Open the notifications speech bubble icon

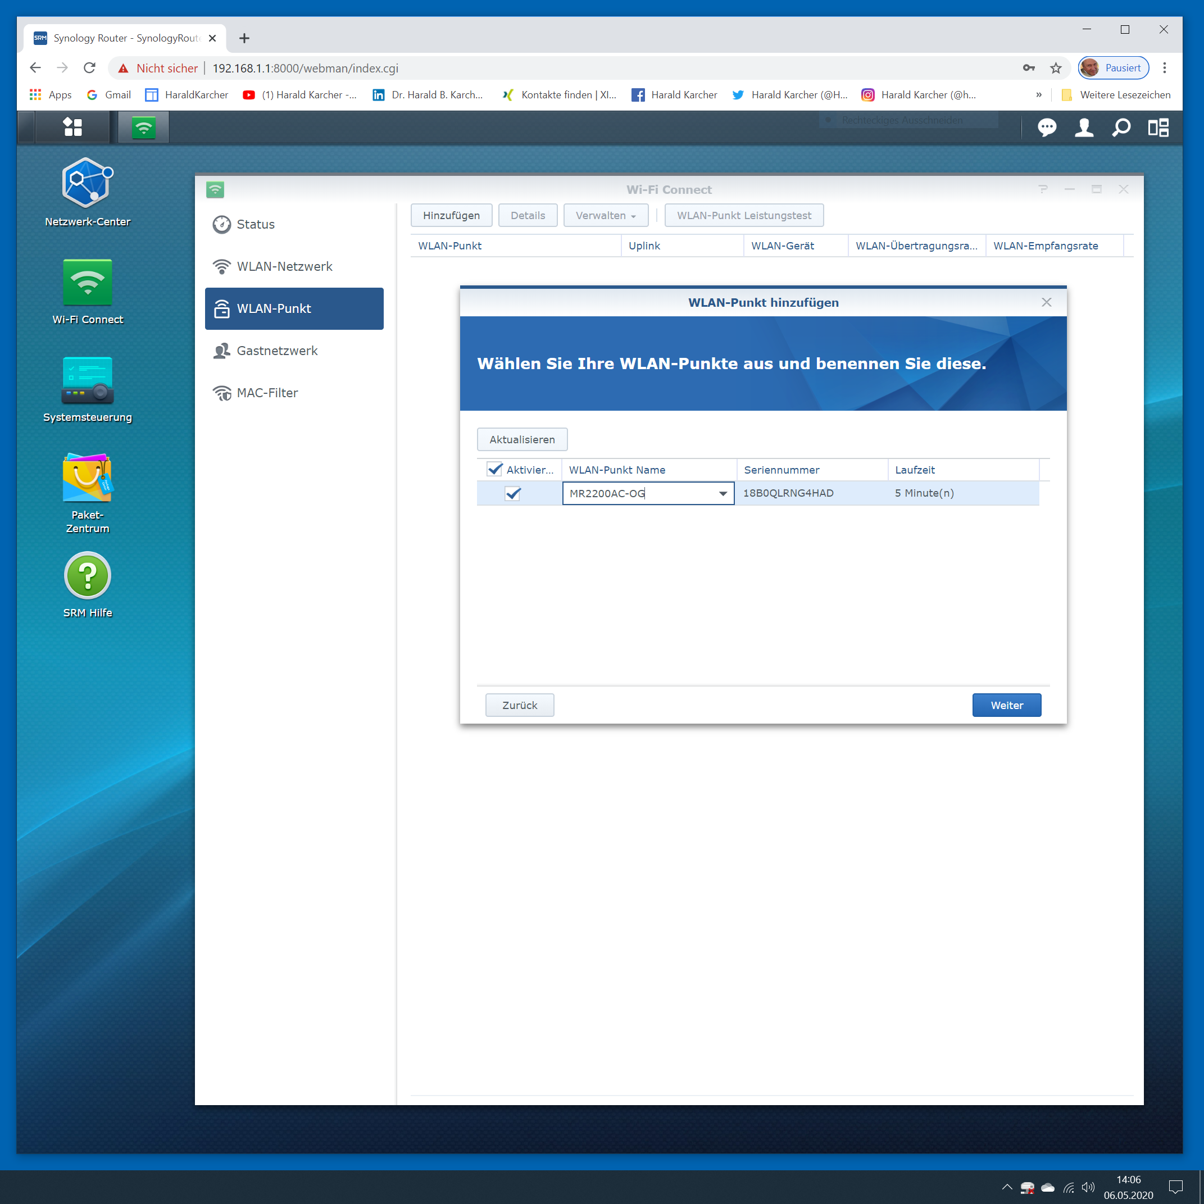[1046, 128]
